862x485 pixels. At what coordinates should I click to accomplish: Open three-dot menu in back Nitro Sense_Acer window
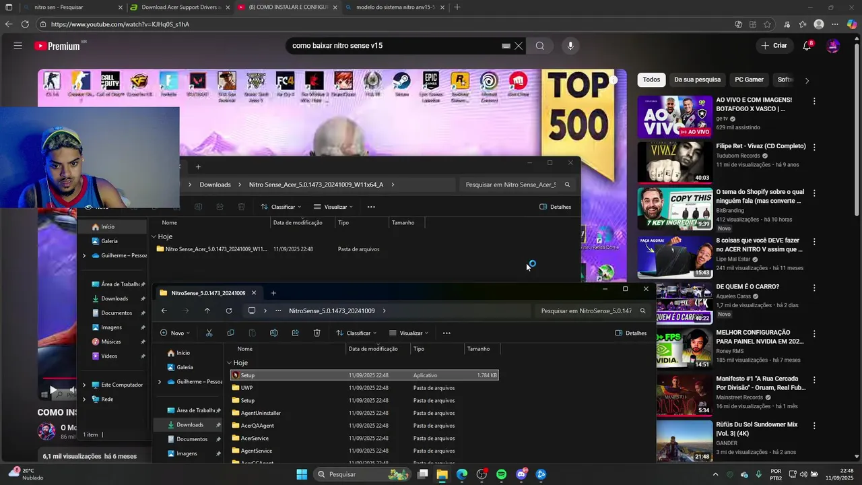click(371, 207)
